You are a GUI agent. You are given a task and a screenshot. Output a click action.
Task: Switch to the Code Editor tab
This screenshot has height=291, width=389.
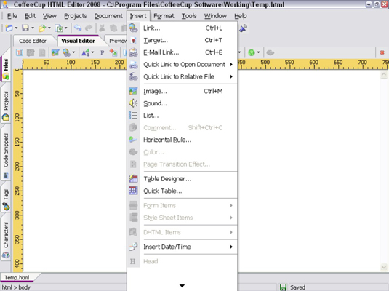[33, 41]
